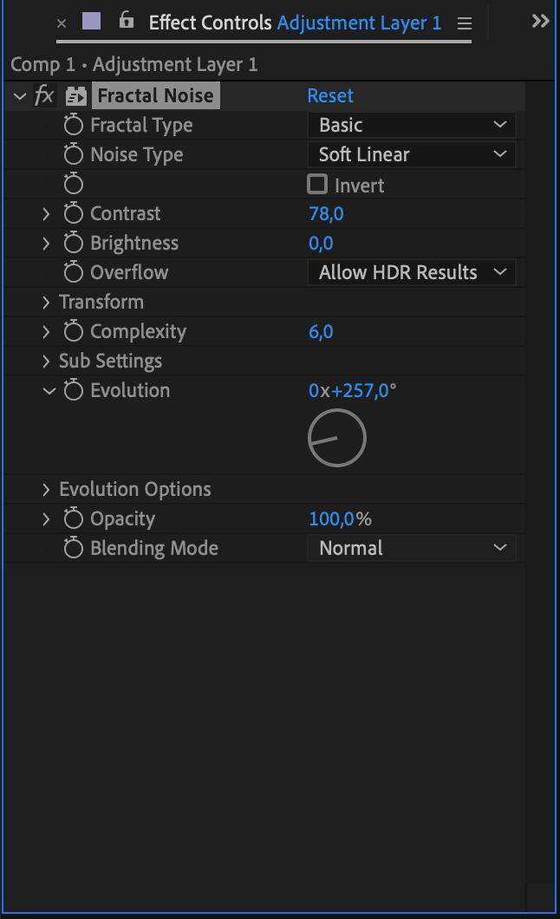
Task: Enable the Contrast keyframe stopwatch
Action: [x=74, y=213]
